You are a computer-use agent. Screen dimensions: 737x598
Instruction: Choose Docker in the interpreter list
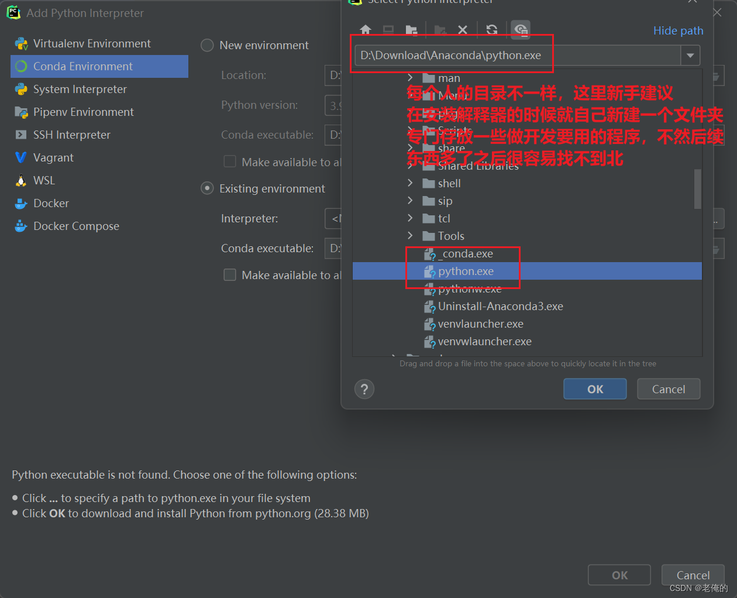99,204
